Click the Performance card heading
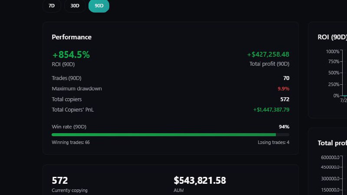The height and width of the screenshot is (195, 347). pos(72,37)
